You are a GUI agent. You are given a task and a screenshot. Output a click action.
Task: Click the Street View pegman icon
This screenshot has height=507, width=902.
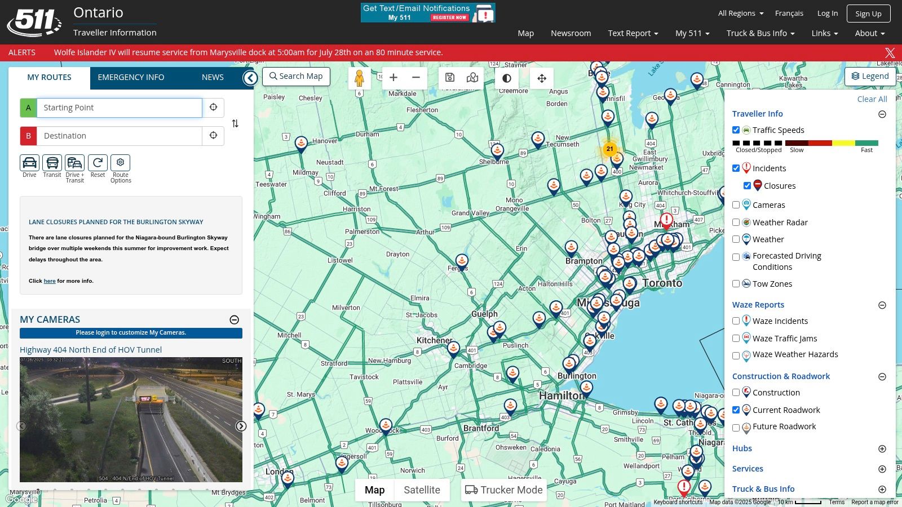coord(359,78)
